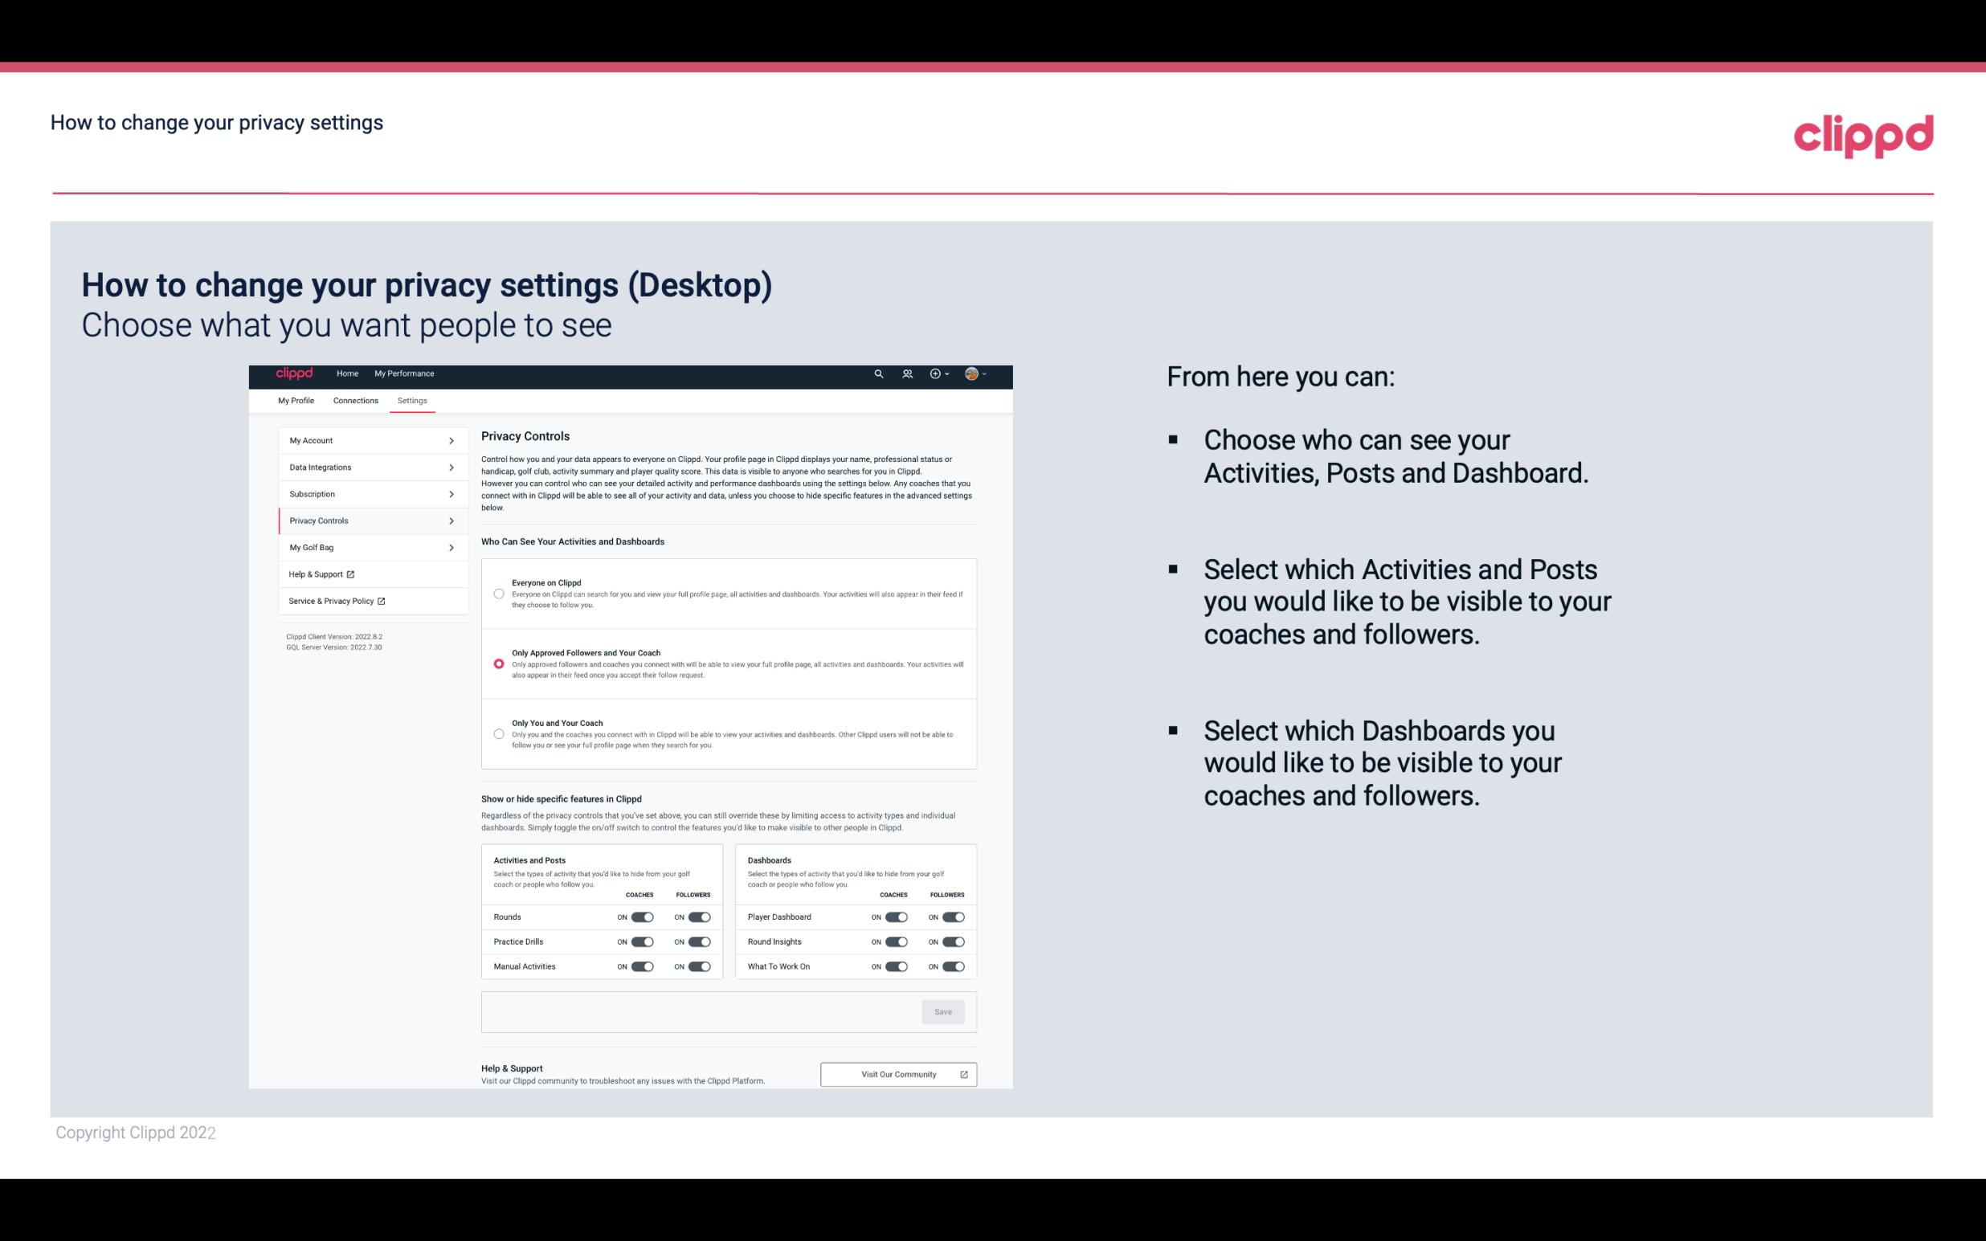This screenshot has width=1986, height=1241.
Task: Click the search icon in top bar
Action: coord(878,374)
